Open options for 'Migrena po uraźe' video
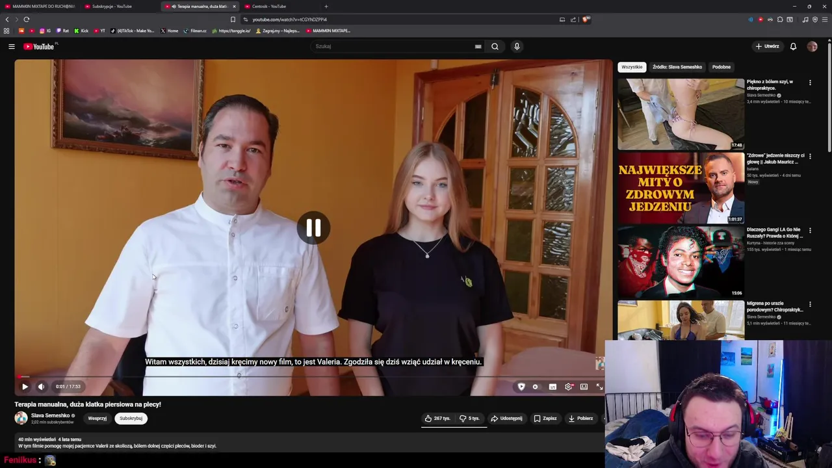The width and height of the screenshot is (832, 468). click(810, 304)
